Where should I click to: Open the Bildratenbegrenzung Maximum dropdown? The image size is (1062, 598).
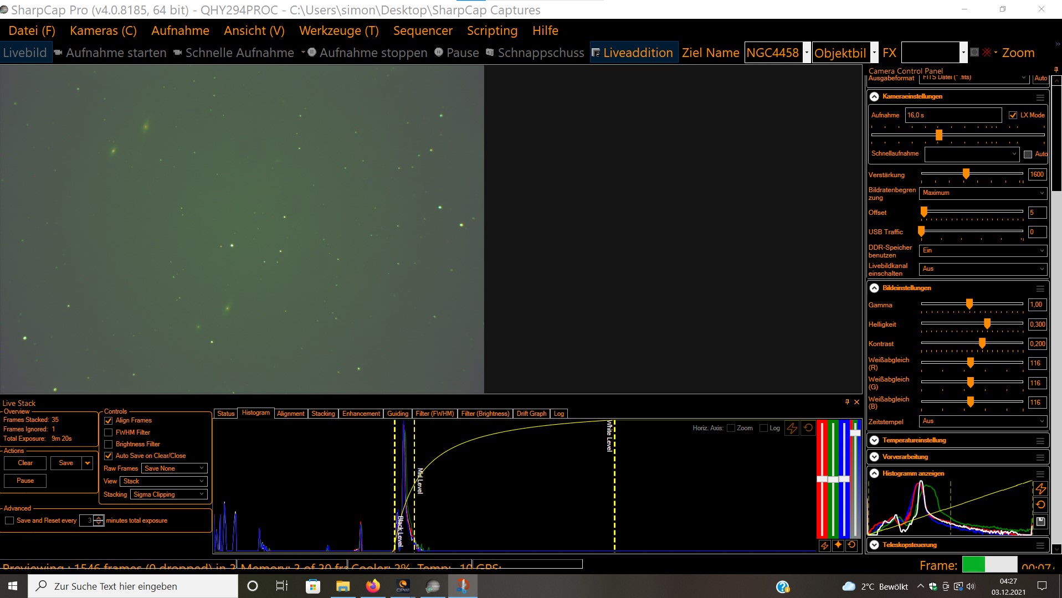pyautogui.click(x=983, y=193)
